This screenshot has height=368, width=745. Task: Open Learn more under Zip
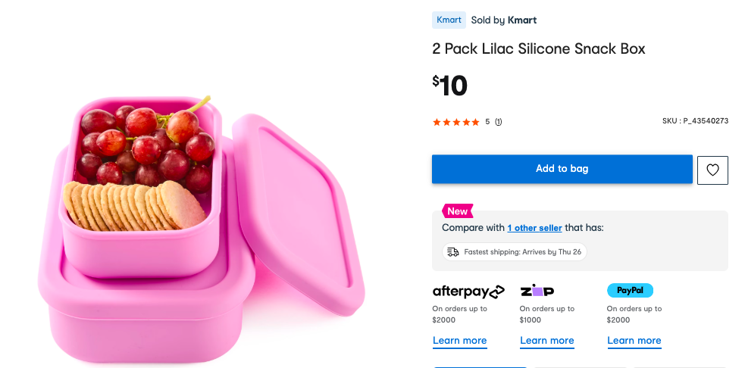(x=546, y=341)
